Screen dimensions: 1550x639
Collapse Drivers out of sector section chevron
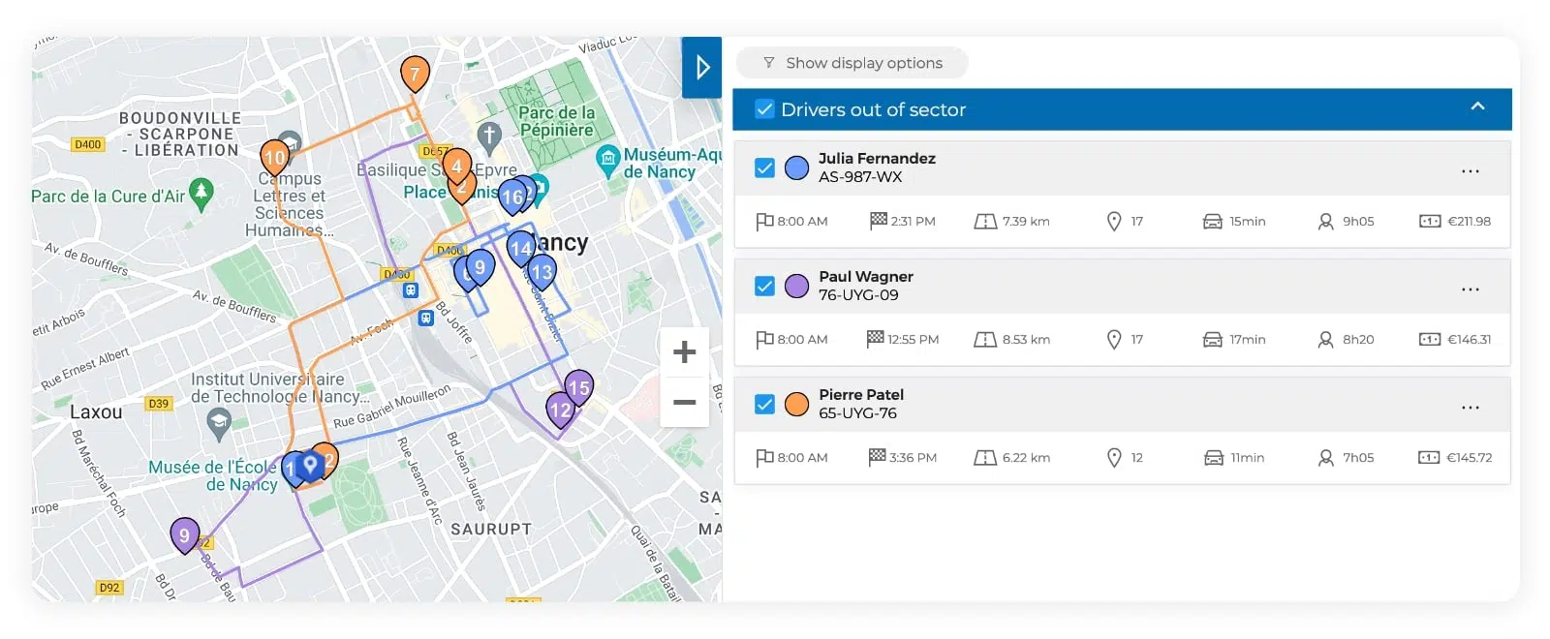pyautogui.click(x=1477, y=107)
